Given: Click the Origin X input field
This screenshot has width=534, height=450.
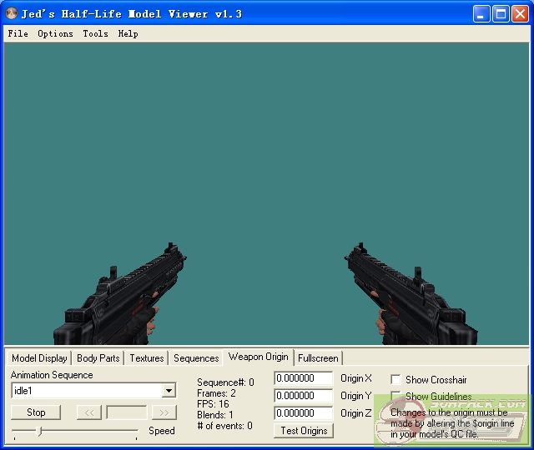Looking at the screenshot, I should click(303, 378).
